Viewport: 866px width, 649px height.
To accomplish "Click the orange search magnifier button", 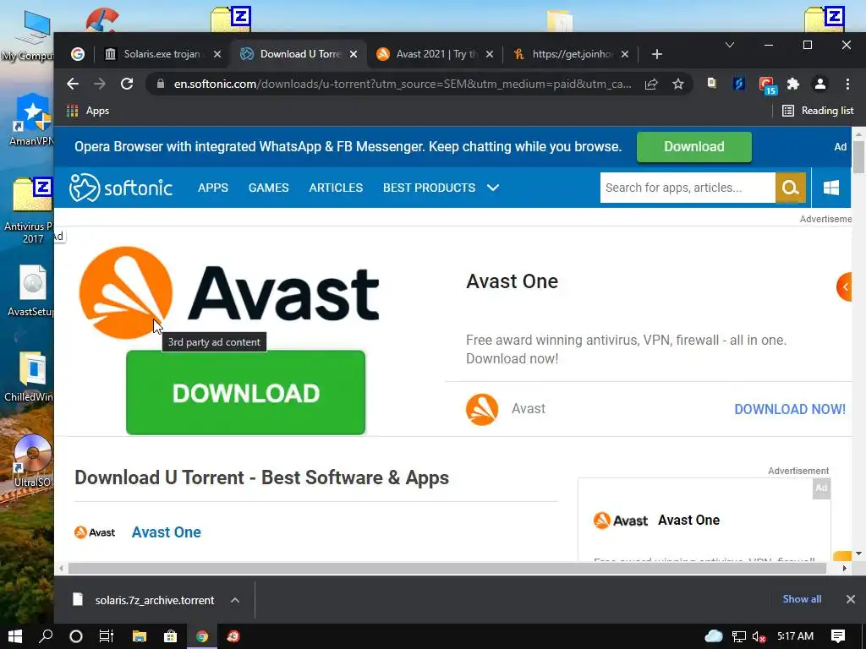I will tap(791, 188).
